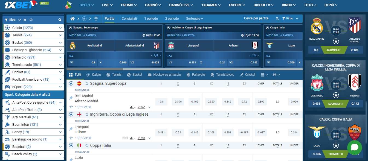Favorite the Spagna Supercoppa league star

click(87, 83)
